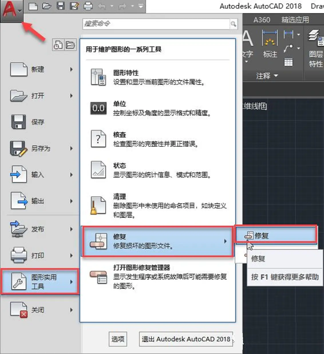Switch to the 精选应用 ribbon tab
This screenshot has height=354, width=324.
(x=295, y=20)
